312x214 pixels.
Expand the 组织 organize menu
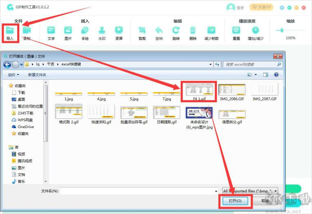click(x=13, y=75)
